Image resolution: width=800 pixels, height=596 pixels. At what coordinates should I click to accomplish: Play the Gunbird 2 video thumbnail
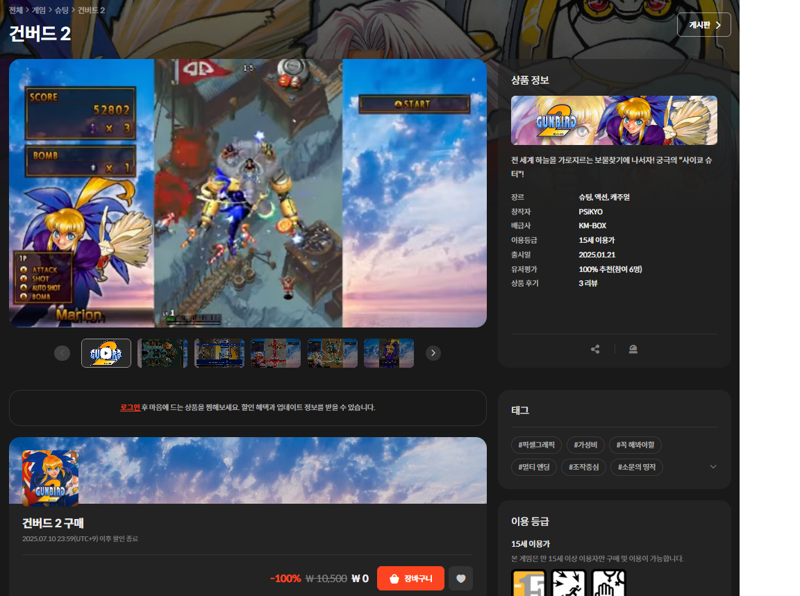pyautogui.click(x=106, y=353)
